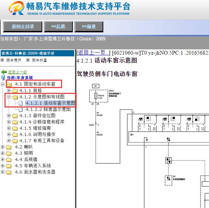
Task: Click folder icon of 4.1.6 说明与操作
Action: point(15,134)
